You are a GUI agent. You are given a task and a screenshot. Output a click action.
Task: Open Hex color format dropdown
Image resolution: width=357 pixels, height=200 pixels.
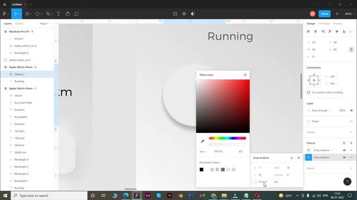(203, 152)
